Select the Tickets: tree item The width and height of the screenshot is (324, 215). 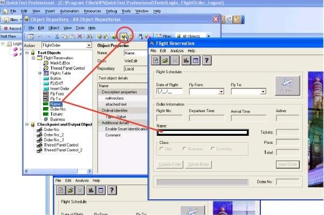(57, 114)
